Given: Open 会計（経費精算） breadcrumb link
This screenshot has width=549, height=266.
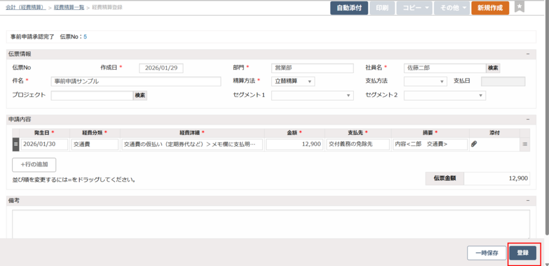Looking at the screenshot, I should [x=25, y=8].
